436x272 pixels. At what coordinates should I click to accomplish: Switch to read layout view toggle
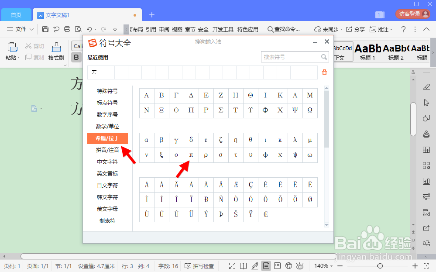tap(244, 265)
